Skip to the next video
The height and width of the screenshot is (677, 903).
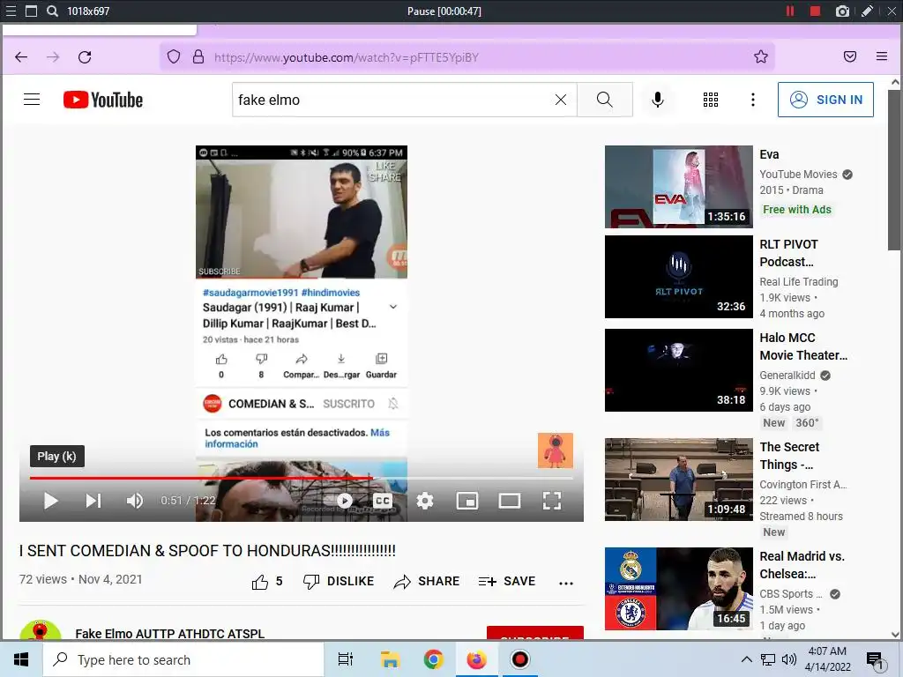click(93, 501)
